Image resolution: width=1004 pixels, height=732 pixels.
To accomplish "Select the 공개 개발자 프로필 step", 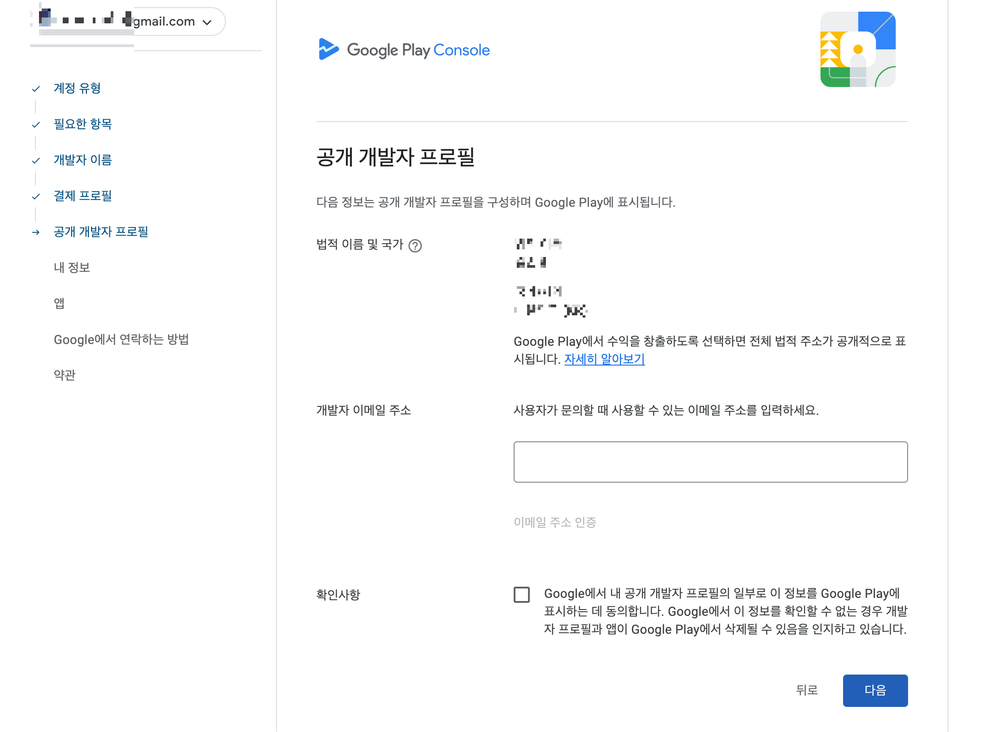I will pyautogui.click(x=101, y=231).
